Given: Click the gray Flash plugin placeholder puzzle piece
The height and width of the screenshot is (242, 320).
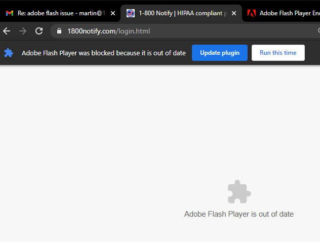Looking at the screenshot, I should (x=239, y=192).
